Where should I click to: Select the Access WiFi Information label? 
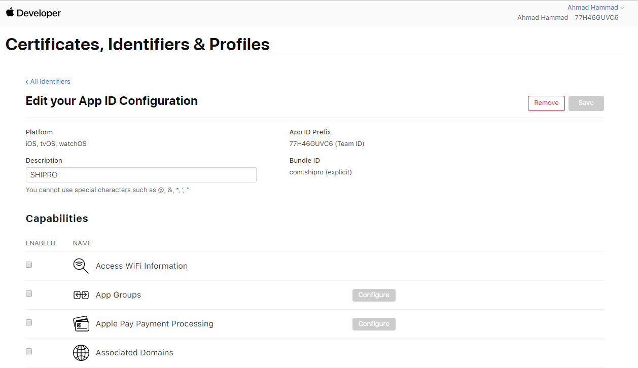pyautogui.click(x=141, y=266)
